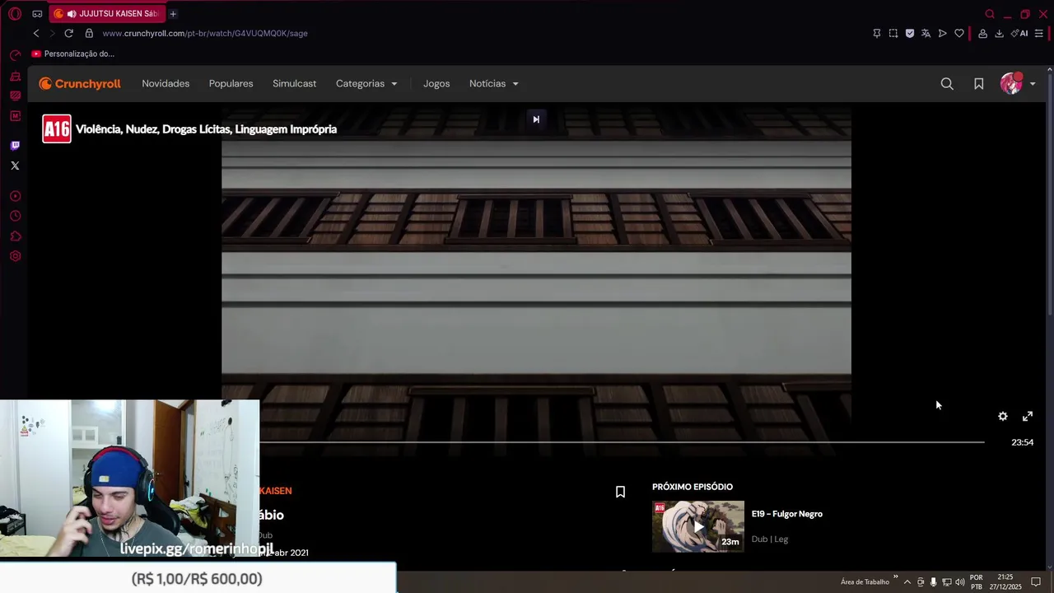Expand the Categorias dropdown
Screen dimensions: 1054x593
366,83
